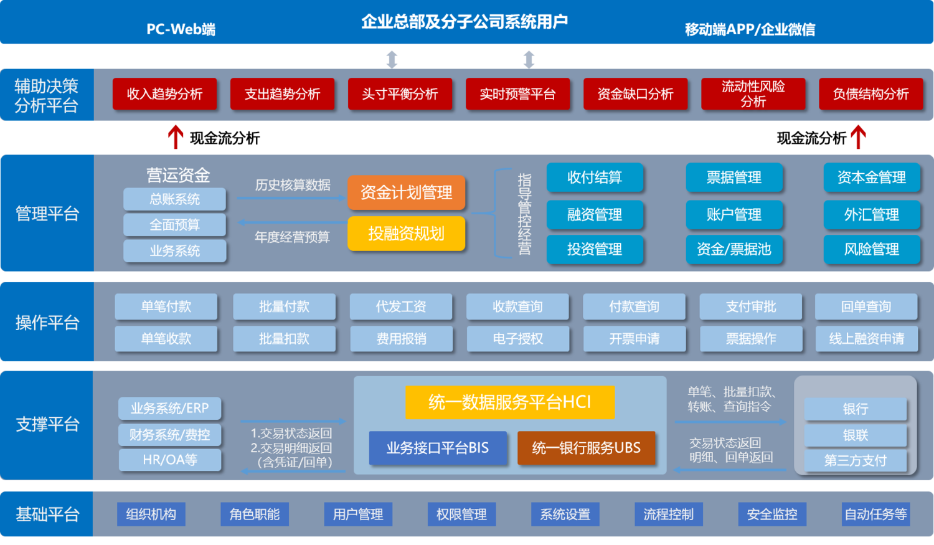Select the 单笔收款 operation
The height and width of the screenshot is (545, 934).
pos(166,339)
